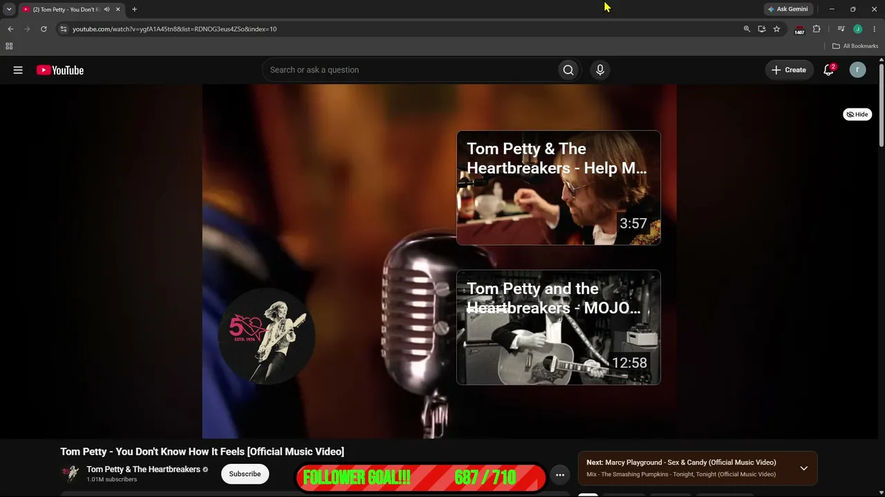The image size is (885, 497).
Task: Hide the end screen suggestions
Action: click(x=857, y=115)
